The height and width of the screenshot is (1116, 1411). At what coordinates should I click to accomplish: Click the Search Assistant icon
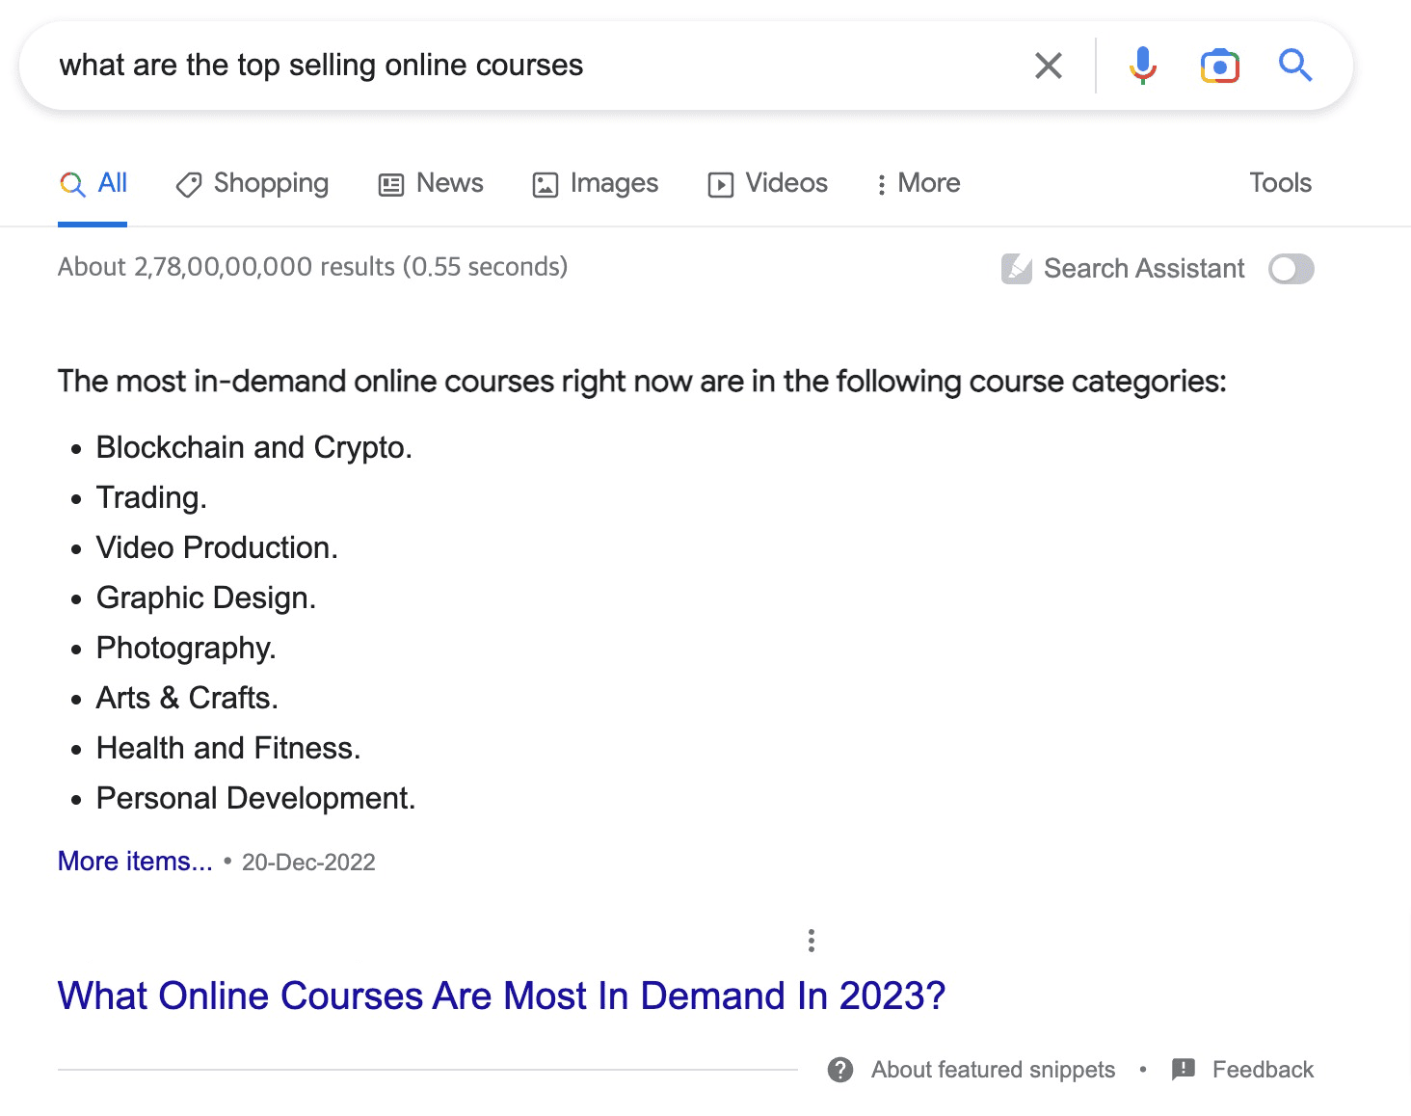tap(1016, 269)
